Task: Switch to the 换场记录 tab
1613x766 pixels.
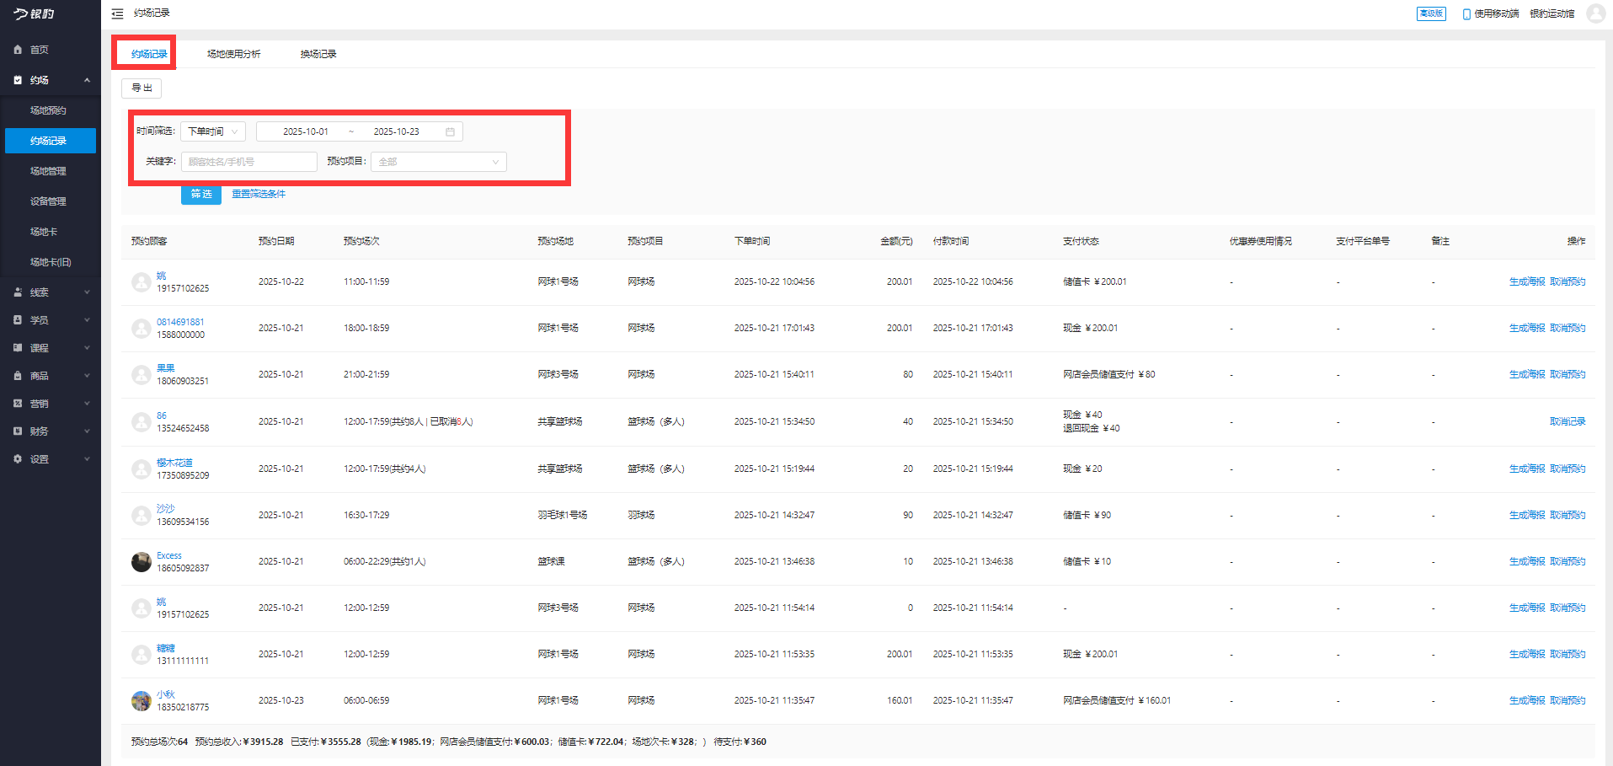Action: coord(318,54)
